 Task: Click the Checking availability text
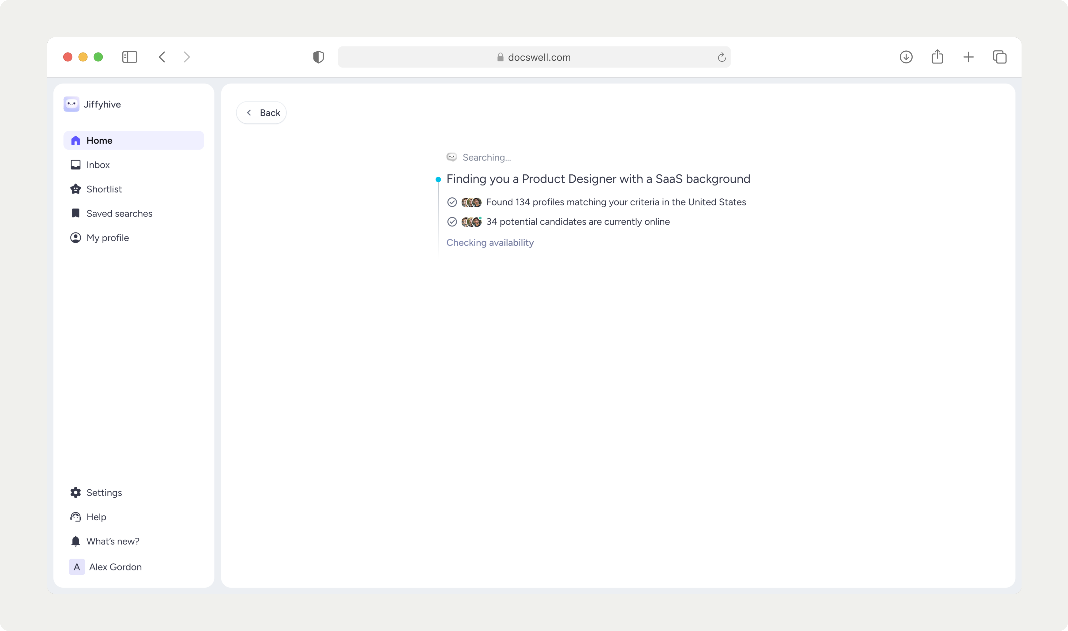coord(490,242)
